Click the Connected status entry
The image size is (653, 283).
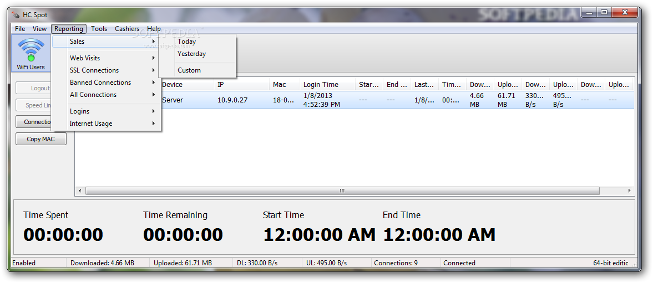click(x=459, y=263)
